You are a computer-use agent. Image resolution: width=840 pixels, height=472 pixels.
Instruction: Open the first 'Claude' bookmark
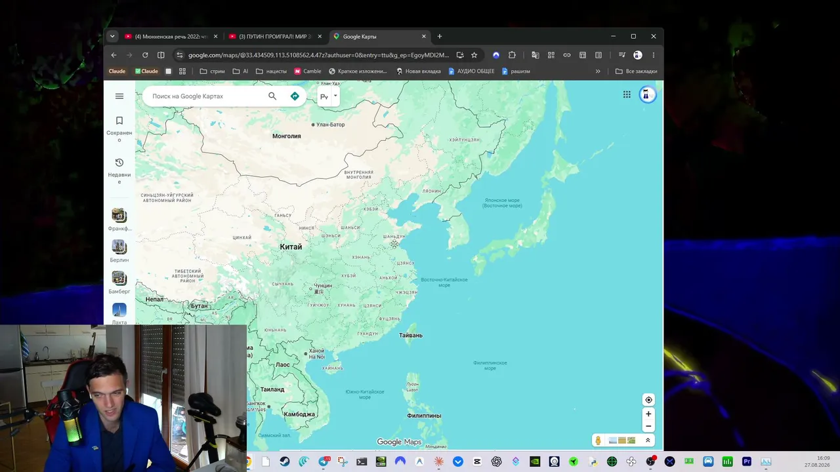(117, 71)
